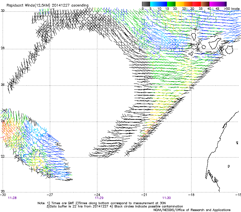This screenshot has height=212, width=241.
Task: Click the Gran Canaria island outline
Action: (229, 50)
